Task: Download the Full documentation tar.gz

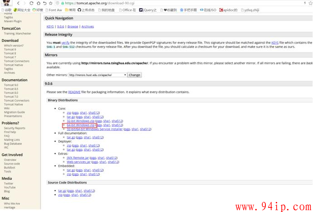Action: pos(71,137)
